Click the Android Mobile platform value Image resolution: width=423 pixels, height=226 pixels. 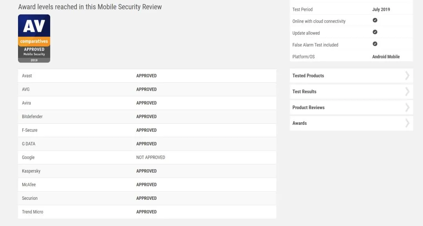[386, 57]
